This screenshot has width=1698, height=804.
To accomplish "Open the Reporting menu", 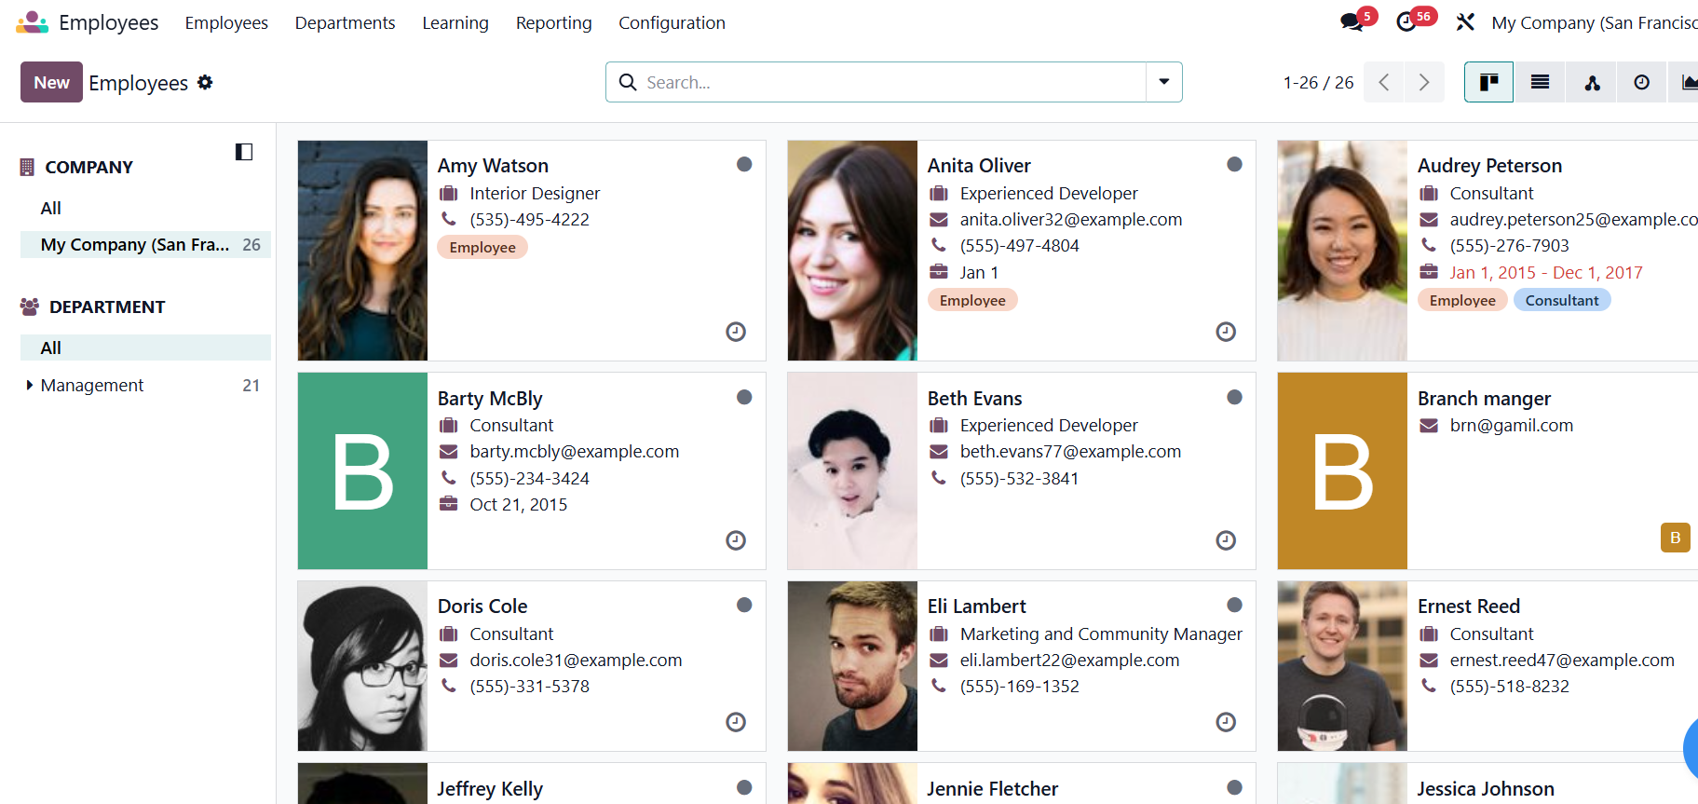I will point(554,22).
